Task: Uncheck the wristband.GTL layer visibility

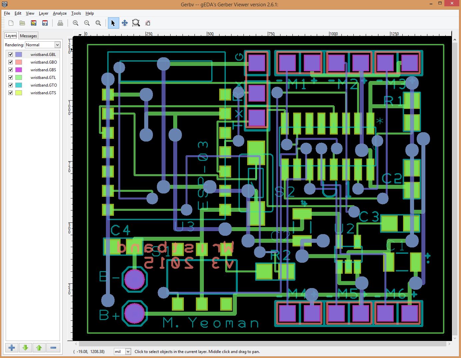Action: click(x=11, y=77)
